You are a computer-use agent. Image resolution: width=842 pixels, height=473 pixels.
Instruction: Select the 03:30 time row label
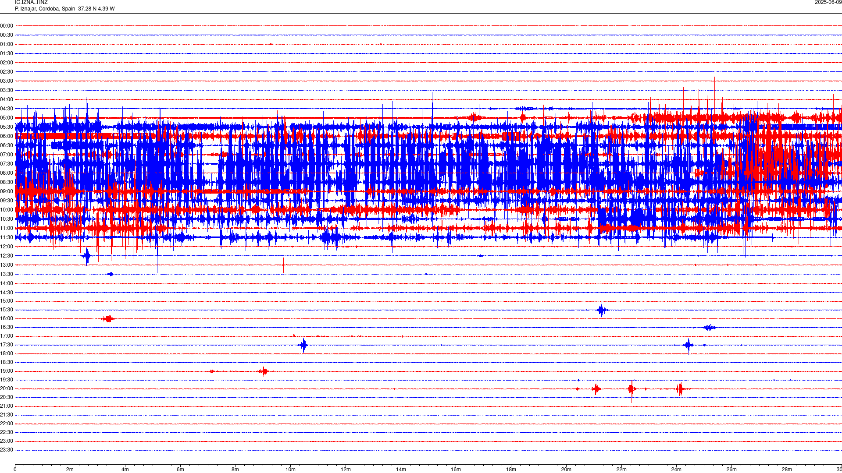tap(7, 90)
